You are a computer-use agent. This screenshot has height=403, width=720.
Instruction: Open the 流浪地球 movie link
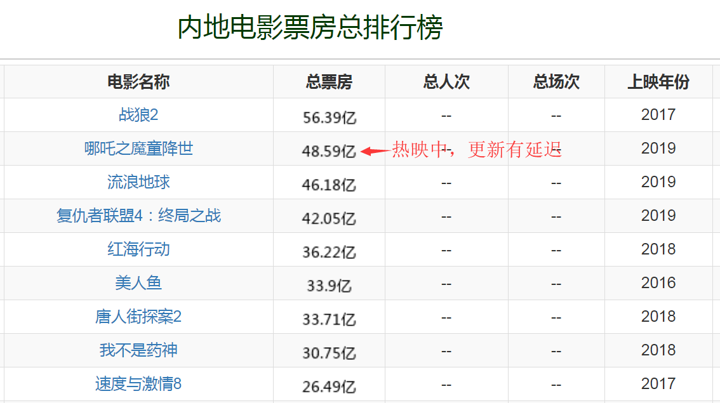[x=138, y=182]
